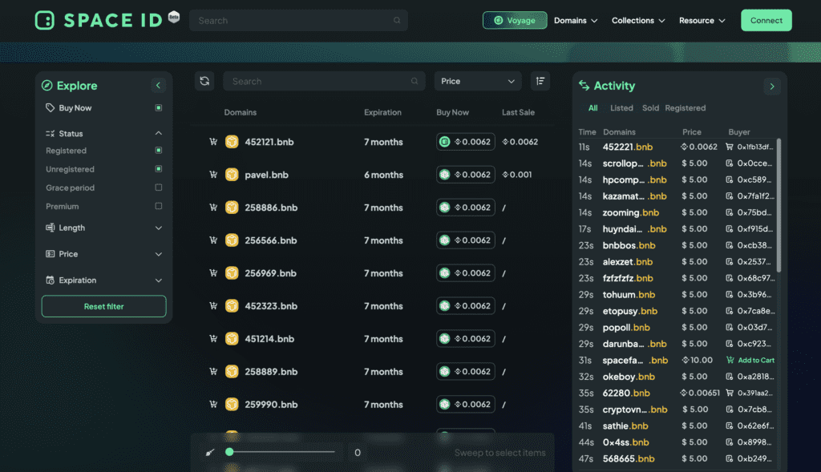The height and width of the screenshot is (472, 821).
Task: Open the Voyage page
Action: pyautogui.click(x=515, y=20)
